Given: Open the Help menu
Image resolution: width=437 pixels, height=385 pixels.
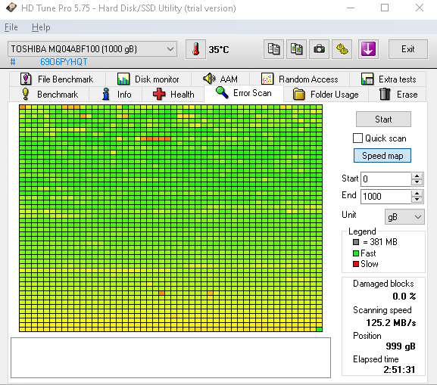Looking at the screenshot, I should coord(41,27).
